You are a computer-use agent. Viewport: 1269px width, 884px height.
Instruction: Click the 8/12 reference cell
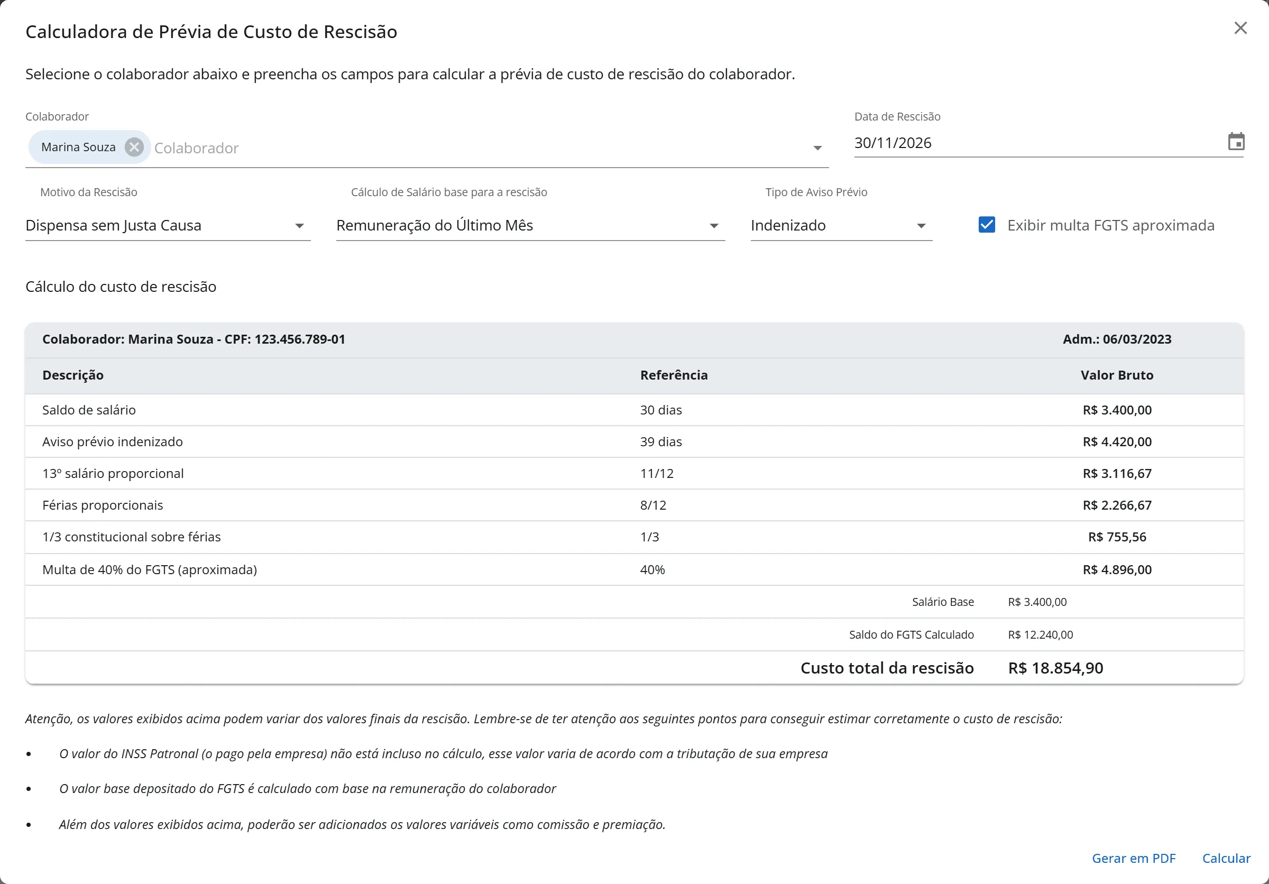point(652,505)
